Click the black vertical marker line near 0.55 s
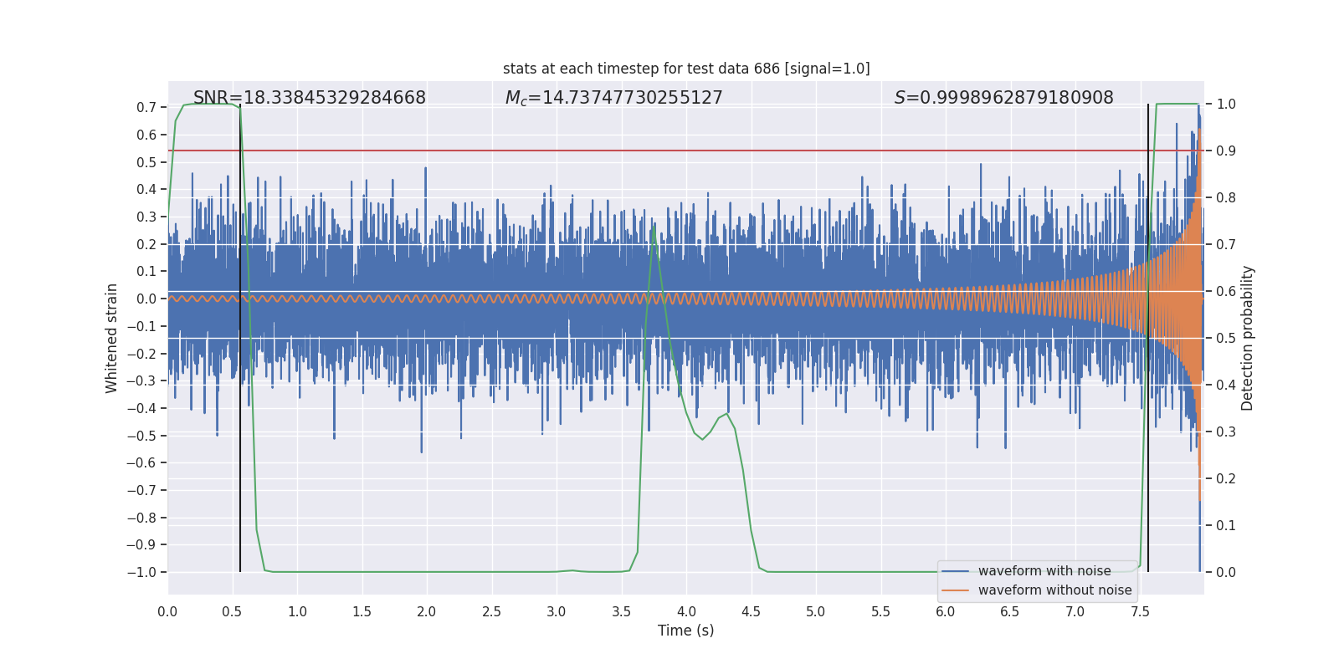Screen dimensions: 1339x669 click(x=240, y=338)
